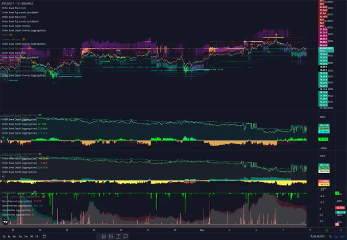
Task: Click the Liquidations red status circle
Action: coord(33,215)
